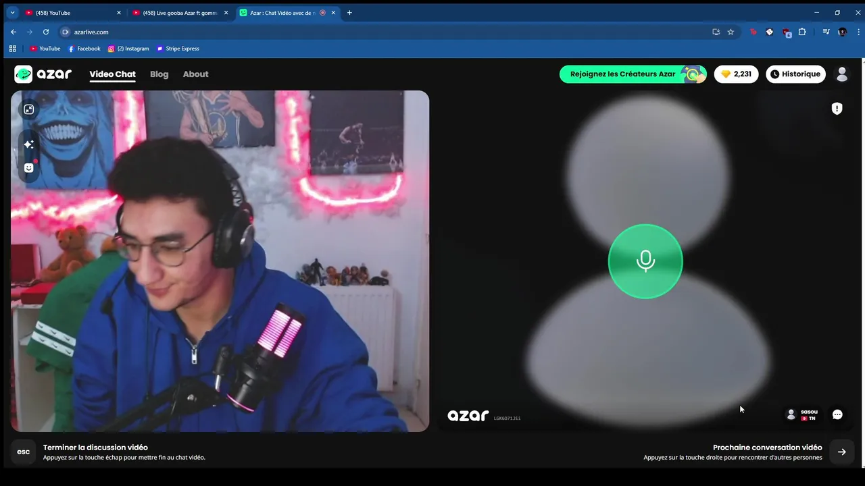Go to the Blog page
This screenshot has height=486, width=865.
point(159,74)
